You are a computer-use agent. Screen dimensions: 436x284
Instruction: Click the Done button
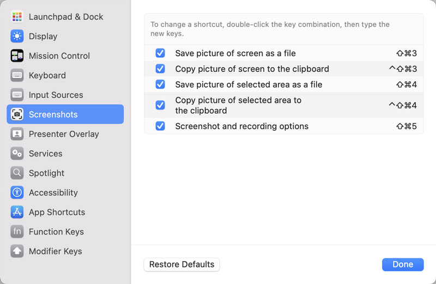pos(403,264)
